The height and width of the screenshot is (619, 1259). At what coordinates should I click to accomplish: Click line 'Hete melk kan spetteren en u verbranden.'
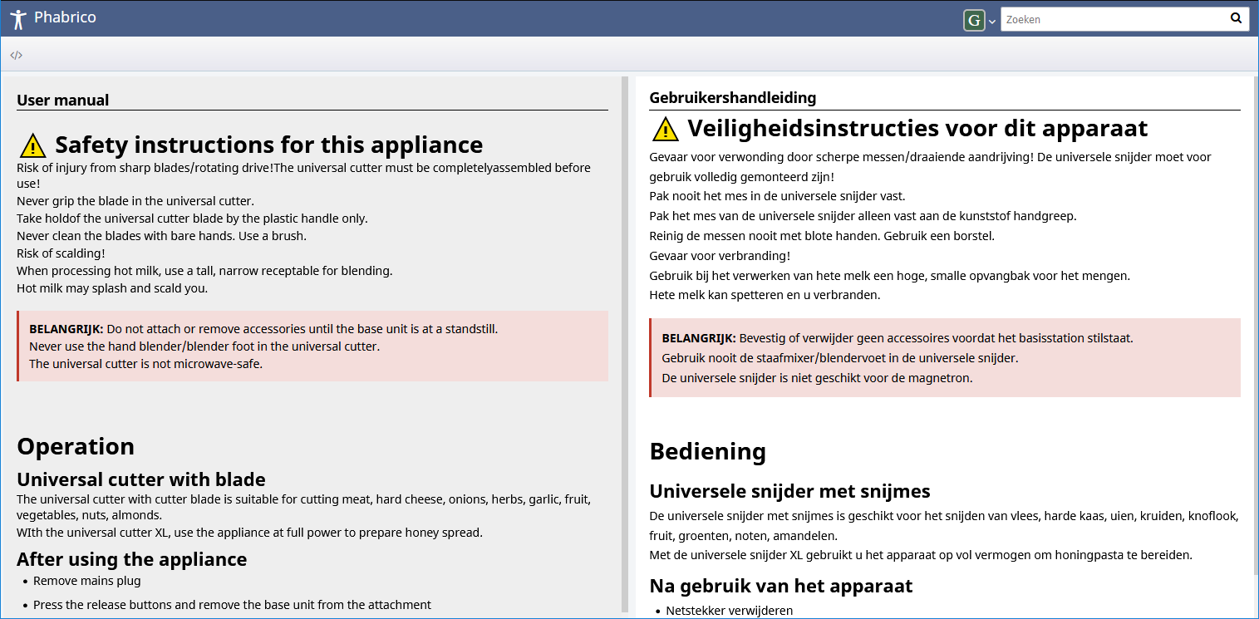765,295
